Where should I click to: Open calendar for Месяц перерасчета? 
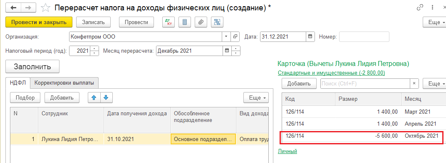point(227,51)
